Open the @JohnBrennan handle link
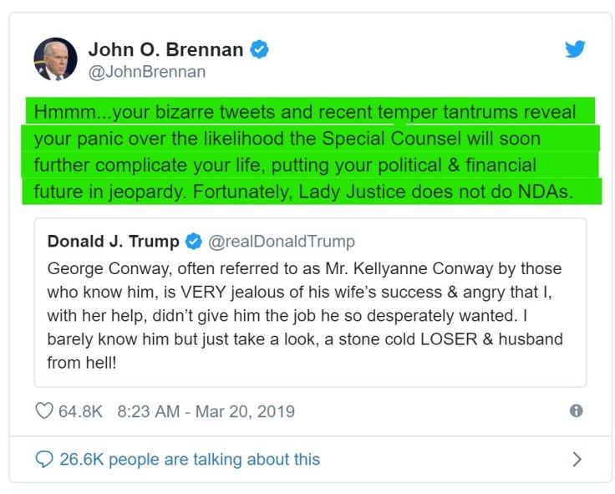This screenshot has height=494, width=615. (146, 72)
